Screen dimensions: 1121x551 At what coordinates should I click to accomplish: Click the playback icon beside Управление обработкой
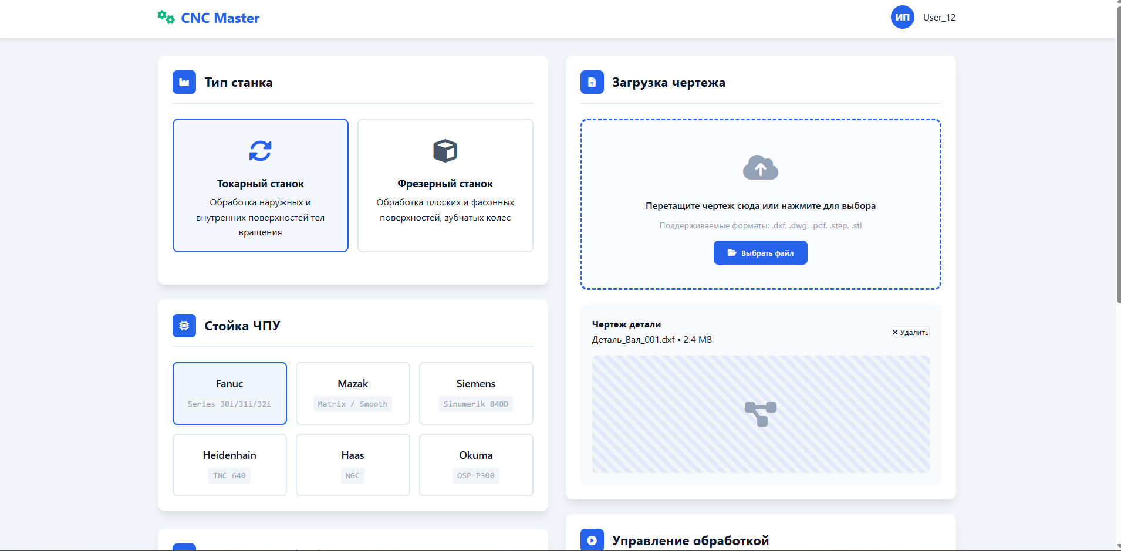pyautogui.click(x=592, y=539)
